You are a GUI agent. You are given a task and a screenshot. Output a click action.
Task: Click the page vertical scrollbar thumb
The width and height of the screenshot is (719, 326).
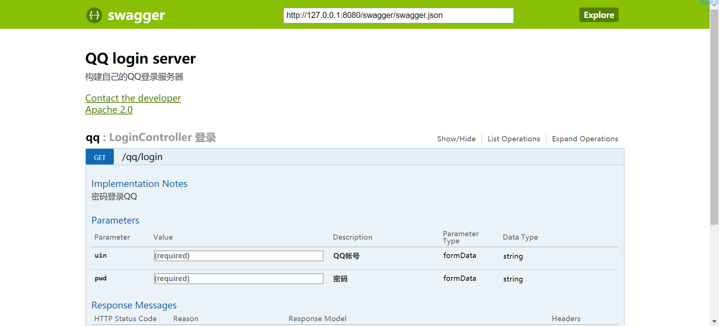(714, 117)
